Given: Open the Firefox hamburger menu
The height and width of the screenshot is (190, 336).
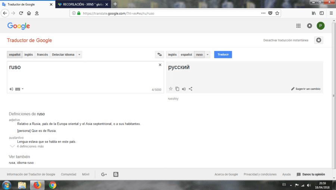Looking at the screenshot, I should pos(331,13).
